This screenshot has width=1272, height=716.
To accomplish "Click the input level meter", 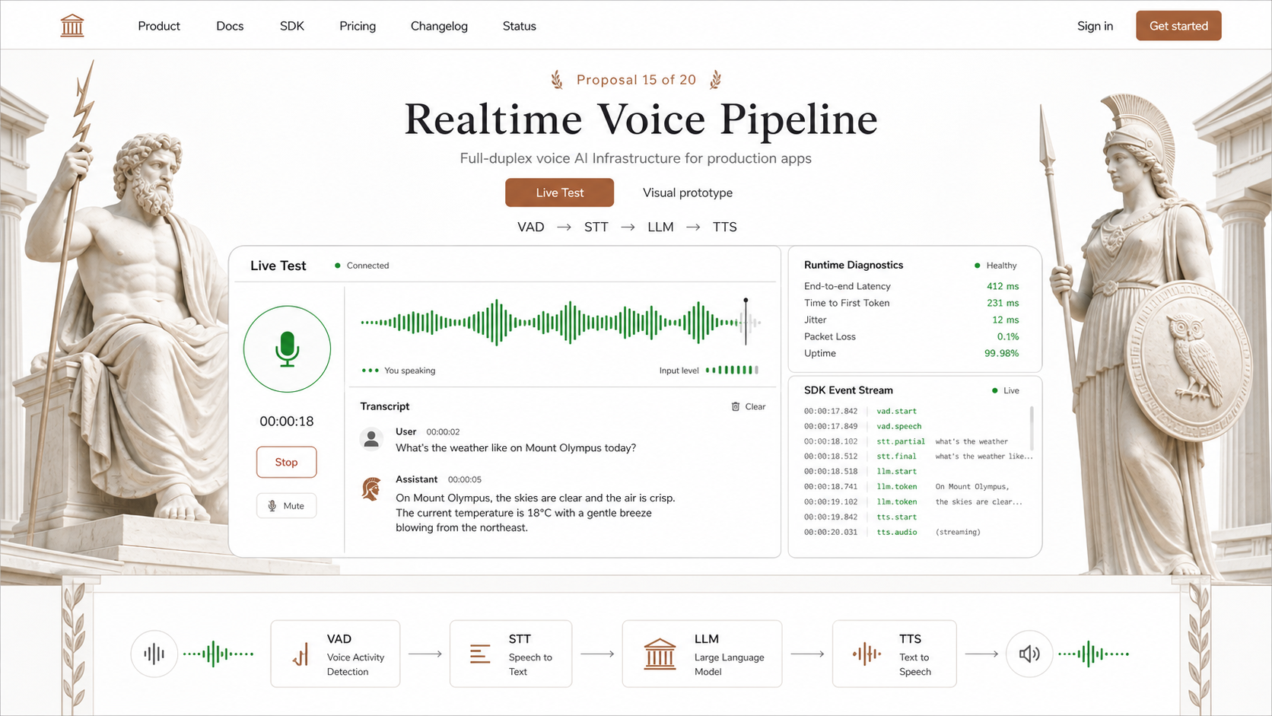I will click(732, 370).
